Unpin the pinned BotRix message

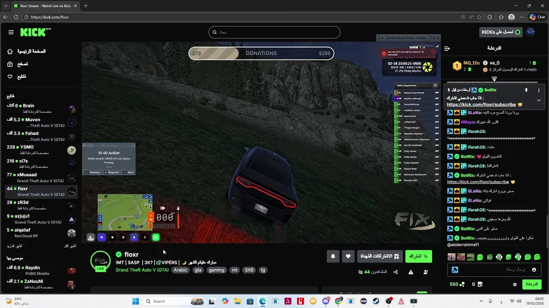tap(526, 90)
